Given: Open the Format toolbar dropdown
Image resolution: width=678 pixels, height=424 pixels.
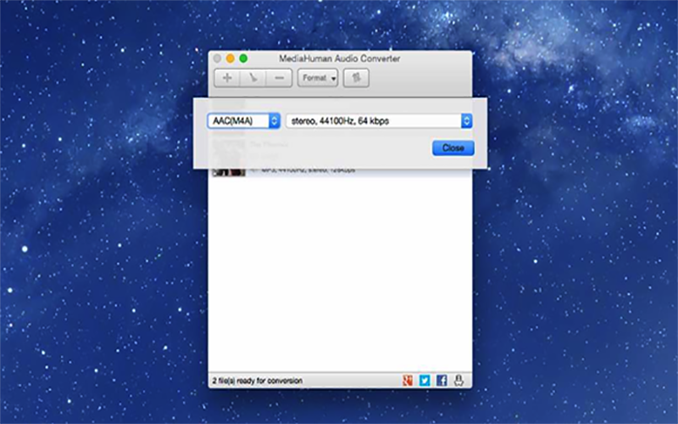Looking at the screenshot, I should click(318, 78).
